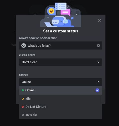Collapse the Status dropdown chevron
This screenshot has height=126, width=119.
[98, 82]
